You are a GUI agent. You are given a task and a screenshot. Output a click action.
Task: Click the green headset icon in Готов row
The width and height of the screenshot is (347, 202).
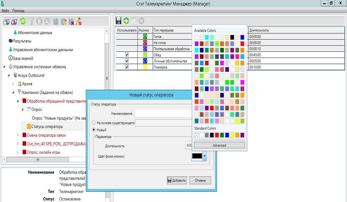pos(145,36)
